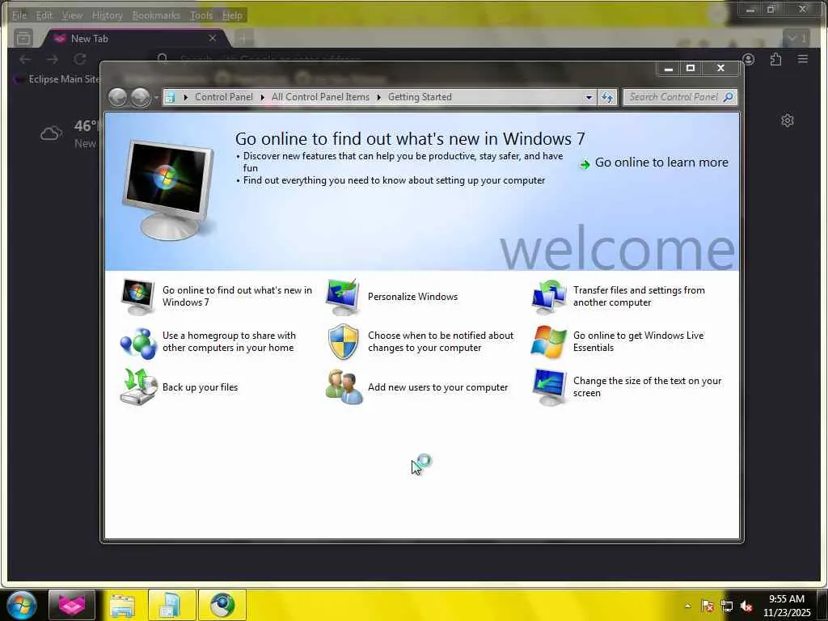The image size is (828, 621).
Task: Open the browser account profile icon
Action: tap(748, 59)
